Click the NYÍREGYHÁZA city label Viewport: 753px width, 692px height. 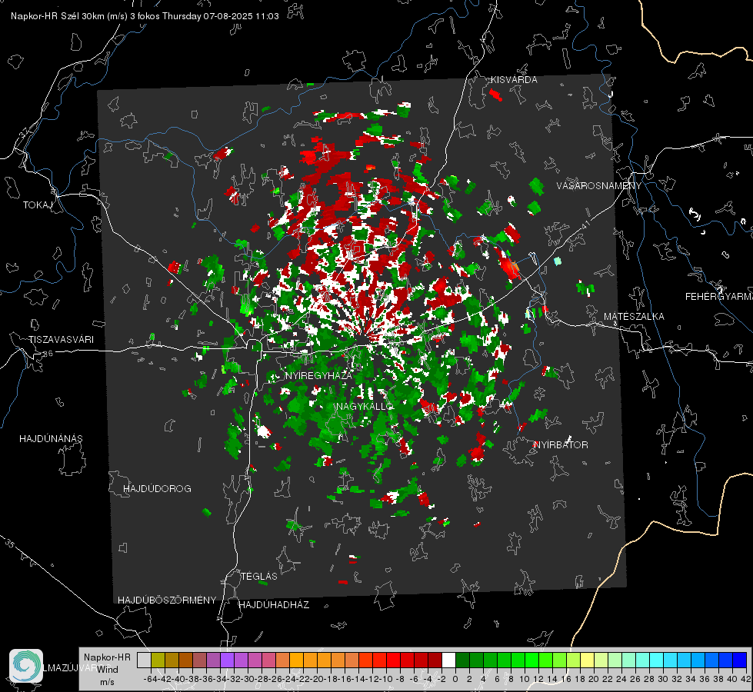[x=318, y=375]
